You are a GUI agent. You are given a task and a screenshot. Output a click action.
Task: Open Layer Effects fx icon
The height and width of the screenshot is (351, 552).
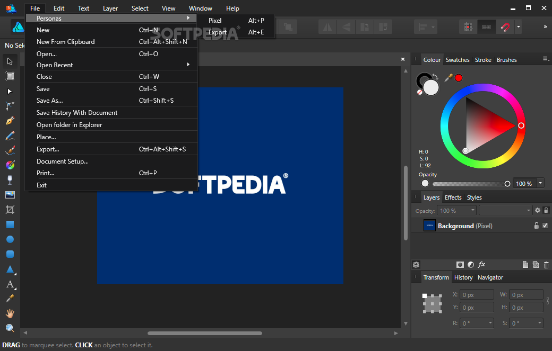pyautogui.click(x=481, y=265)
